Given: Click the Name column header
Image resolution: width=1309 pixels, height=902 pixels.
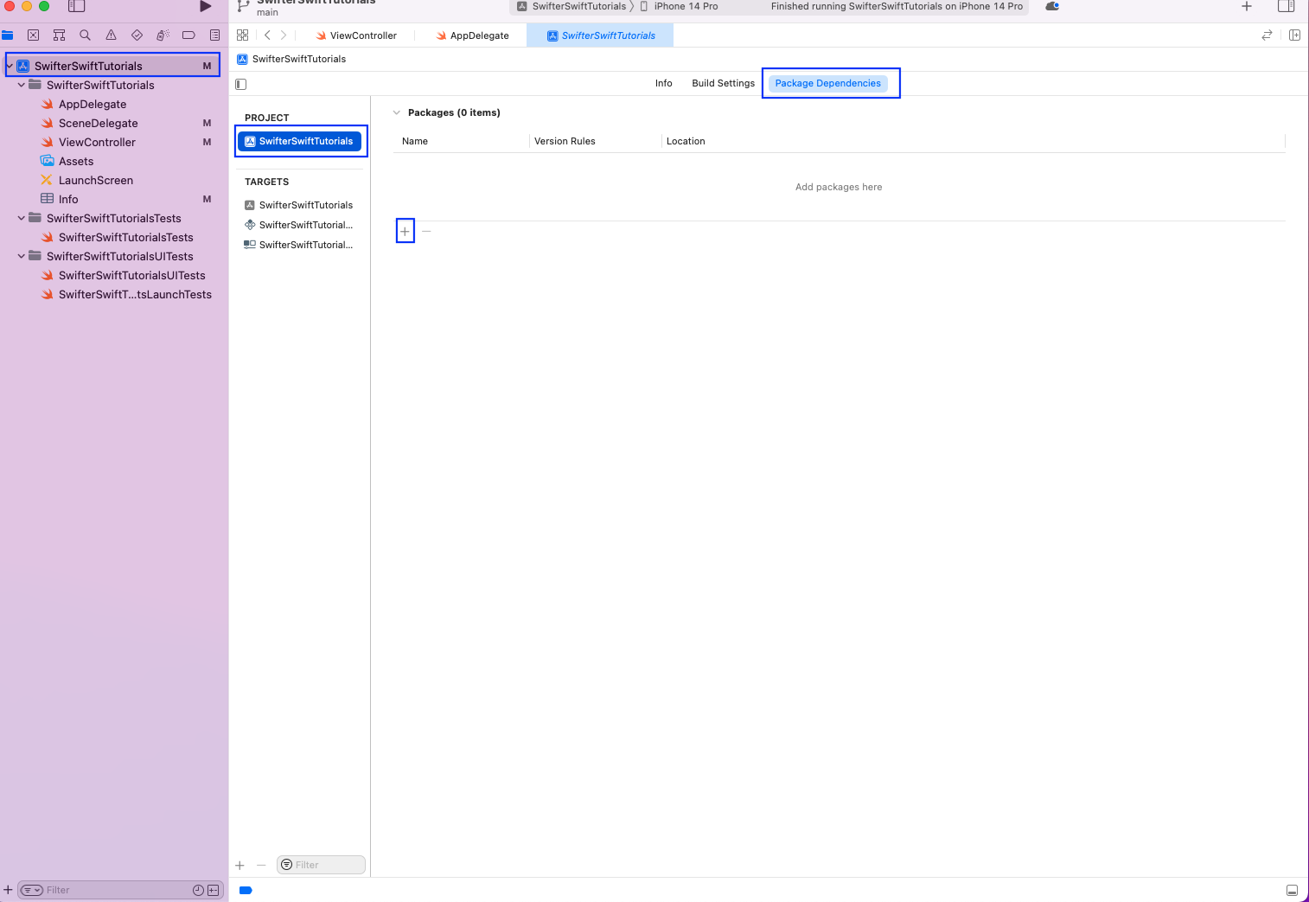Looking at the screenshot, I should point(415,141).
